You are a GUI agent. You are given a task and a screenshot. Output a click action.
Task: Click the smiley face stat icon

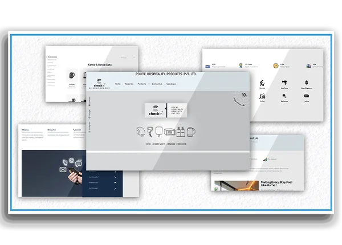pos(275,66)
